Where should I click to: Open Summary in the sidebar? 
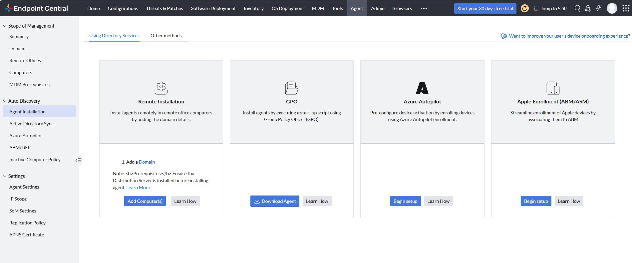pyautogui.click(x=19, y=37)
